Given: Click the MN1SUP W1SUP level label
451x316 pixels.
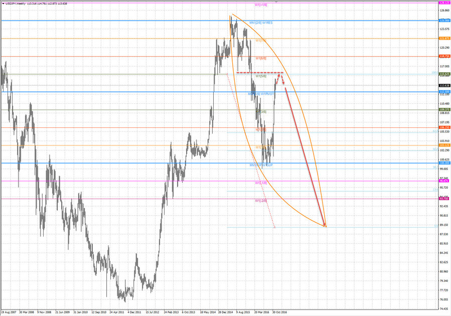Looking at the screenshot, I should [261, 165].
